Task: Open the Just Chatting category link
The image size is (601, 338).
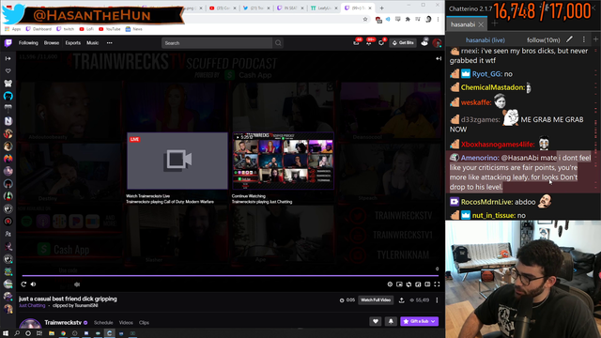Action: coord(32,305)
